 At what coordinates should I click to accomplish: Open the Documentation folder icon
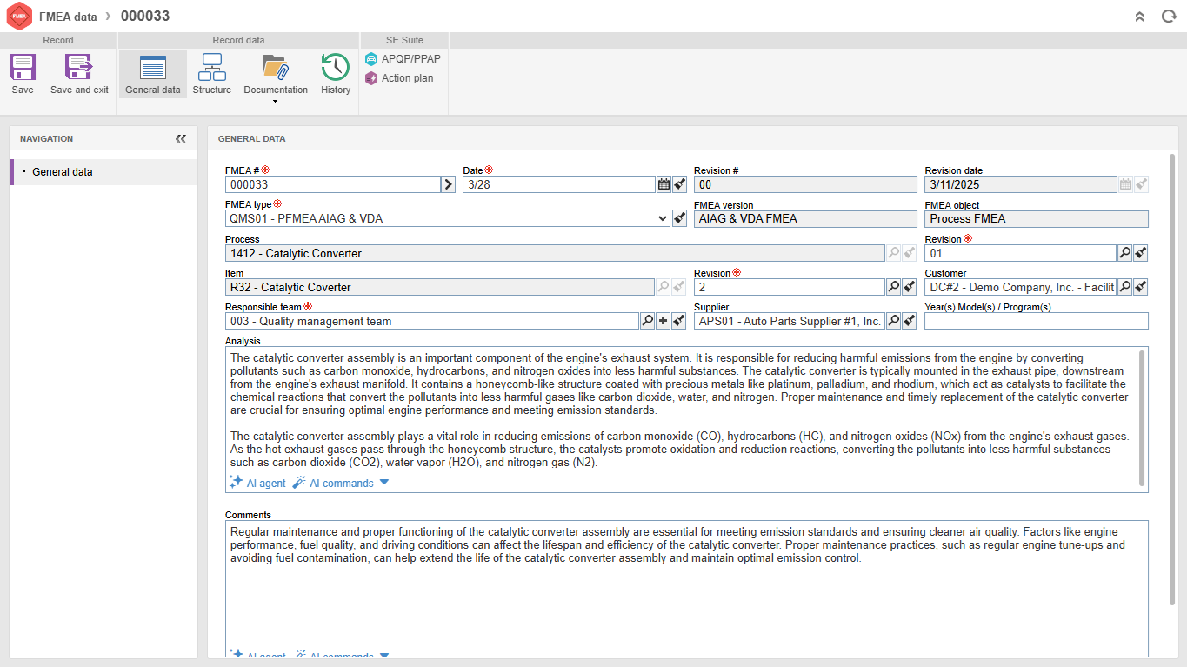pyautogui.click(x=276, y=68)
